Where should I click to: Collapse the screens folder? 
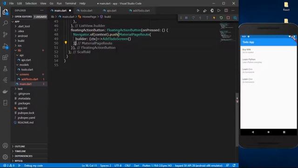29,75
